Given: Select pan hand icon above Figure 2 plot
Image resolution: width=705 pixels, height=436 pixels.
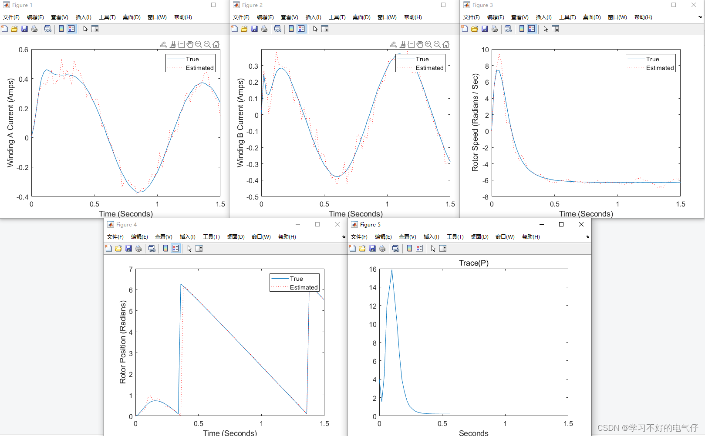Looking at the screenshot, I should tap(420, 44).
